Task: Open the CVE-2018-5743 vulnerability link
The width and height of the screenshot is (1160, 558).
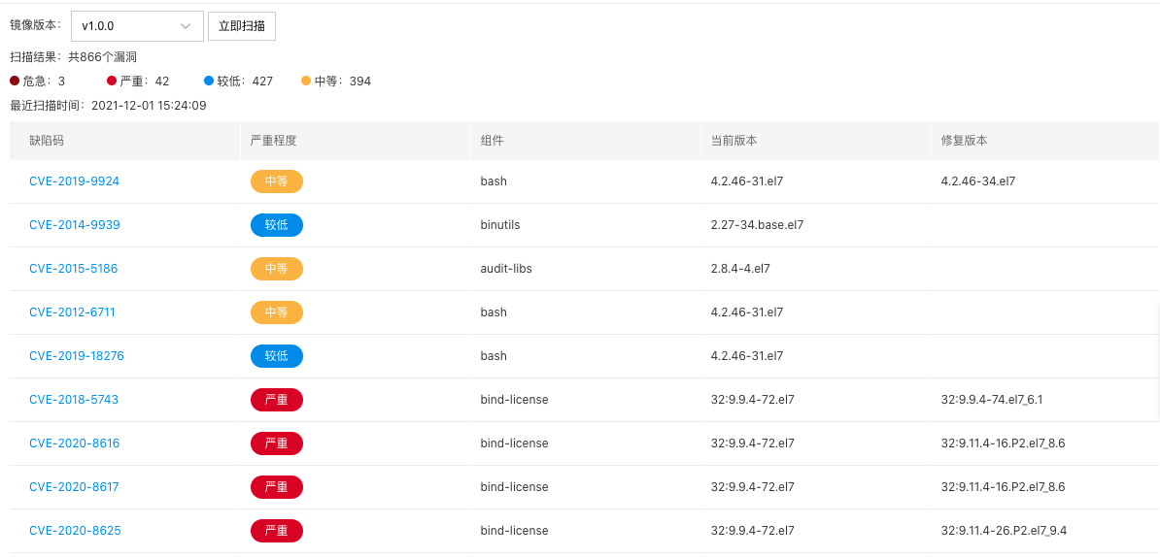Action: [73, 399]
